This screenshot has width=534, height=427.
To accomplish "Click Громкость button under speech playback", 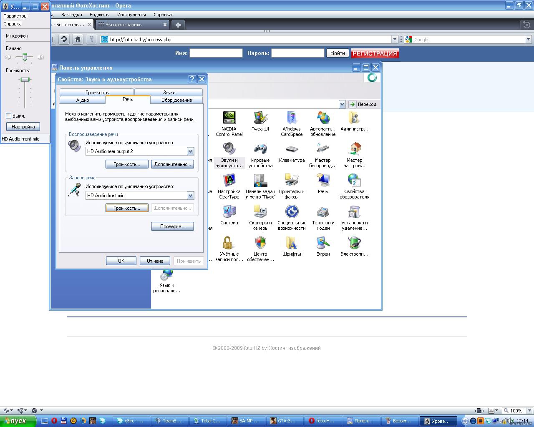I will 127,164.
